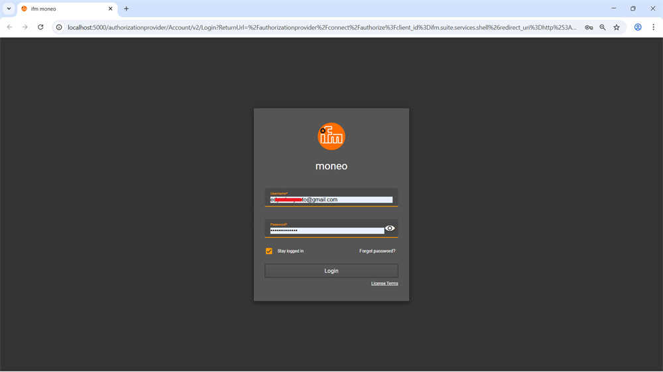Go back using the browser back arrow
The width and height of the screenshot is (663, 372).
(10, 27)
